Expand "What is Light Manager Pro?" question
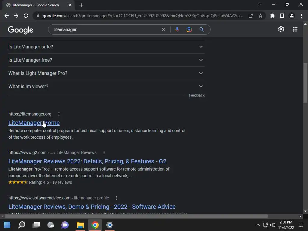The image size is (308, 231). click(106, 73)
